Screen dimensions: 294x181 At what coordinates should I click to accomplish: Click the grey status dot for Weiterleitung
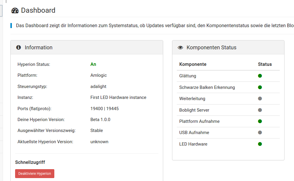coord(260,99)
